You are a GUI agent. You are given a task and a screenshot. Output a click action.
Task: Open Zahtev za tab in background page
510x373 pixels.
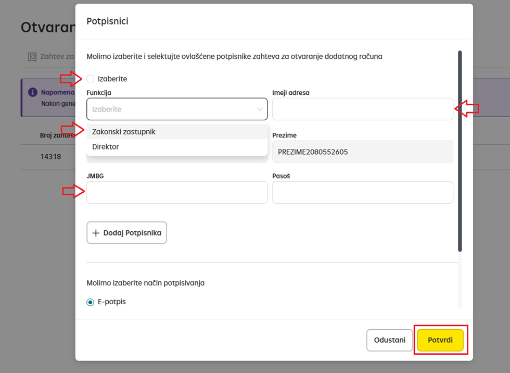pos(51,57)
